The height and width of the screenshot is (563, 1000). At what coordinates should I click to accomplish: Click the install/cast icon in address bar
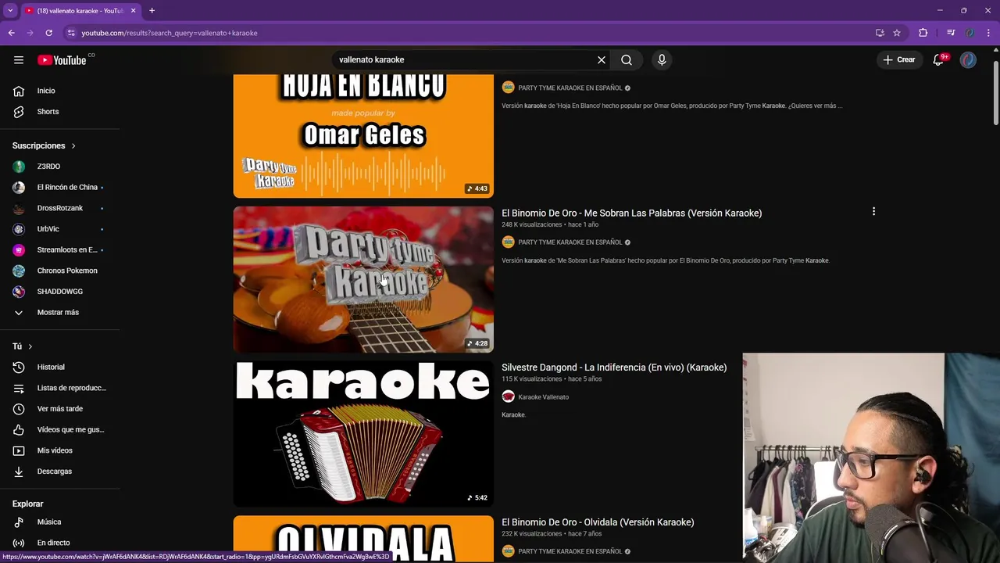(x=880, y=33)
